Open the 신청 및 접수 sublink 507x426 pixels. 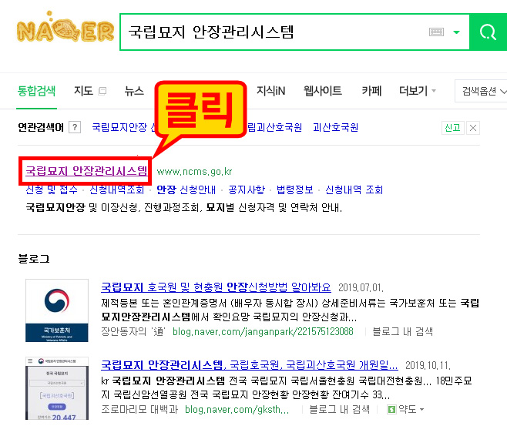[x=52, y=190]
